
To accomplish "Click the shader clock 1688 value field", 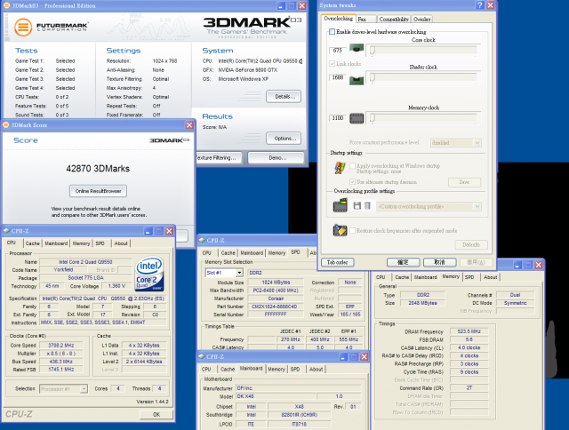I will coord(338,77).
